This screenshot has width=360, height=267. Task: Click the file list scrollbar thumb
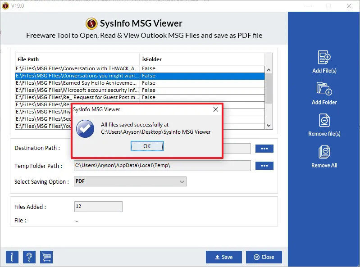[269, 88]
